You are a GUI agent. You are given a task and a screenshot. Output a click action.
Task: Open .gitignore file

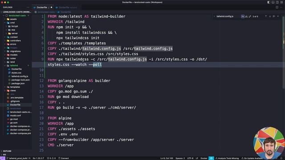point(15,101)
